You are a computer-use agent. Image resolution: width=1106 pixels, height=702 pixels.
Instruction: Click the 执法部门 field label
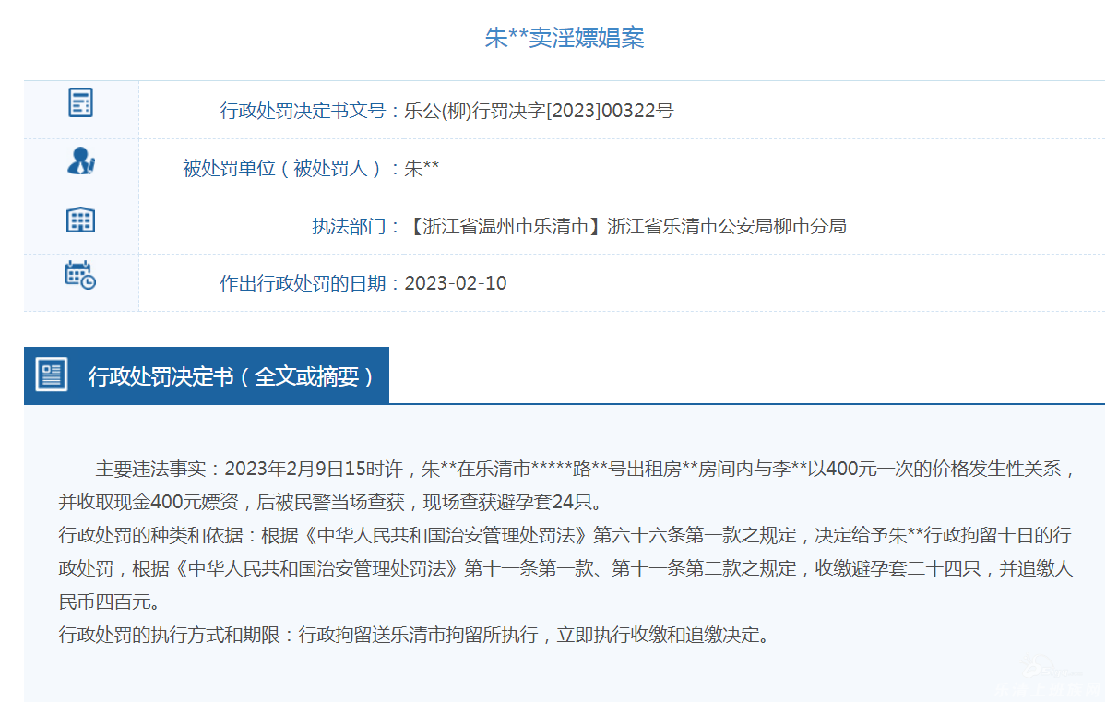349,226
